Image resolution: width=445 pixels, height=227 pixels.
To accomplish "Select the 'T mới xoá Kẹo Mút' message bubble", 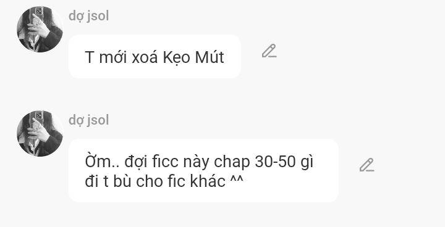I will pos(155,56).
